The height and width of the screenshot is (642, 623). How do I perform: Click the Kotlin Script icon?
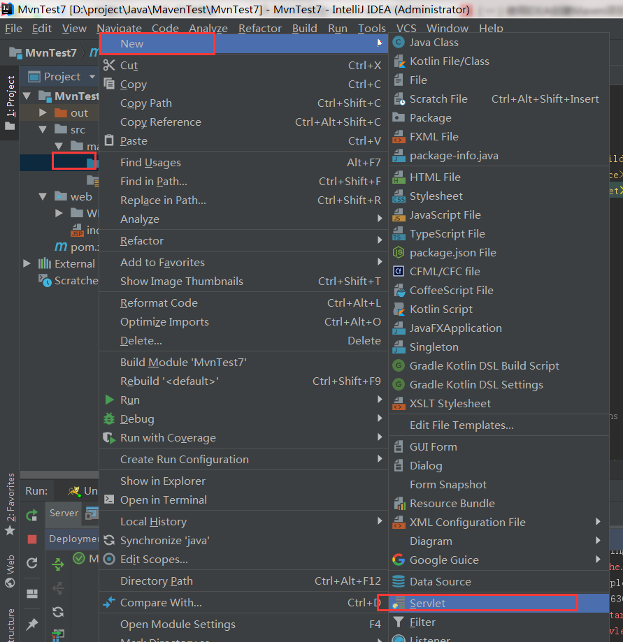click(x=399, y=309)
